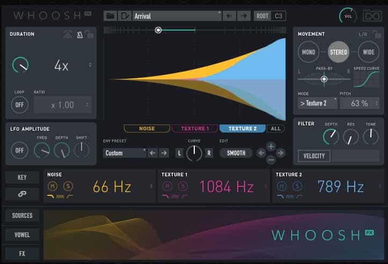Toggle the filter VELOCITY button

pos(314,156)
